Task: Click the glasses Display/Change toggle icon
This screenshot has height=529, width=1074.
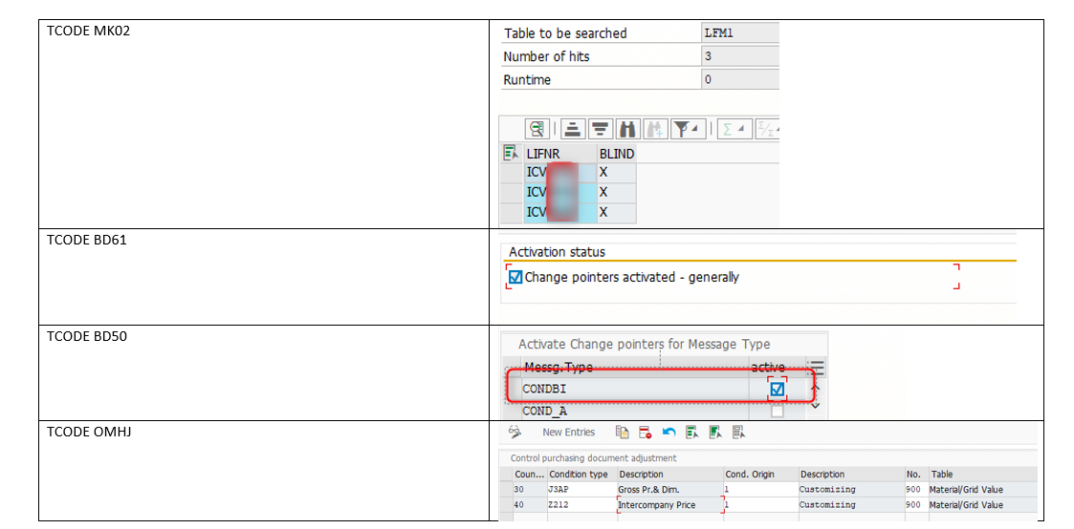Action: [x=515, y=433]
